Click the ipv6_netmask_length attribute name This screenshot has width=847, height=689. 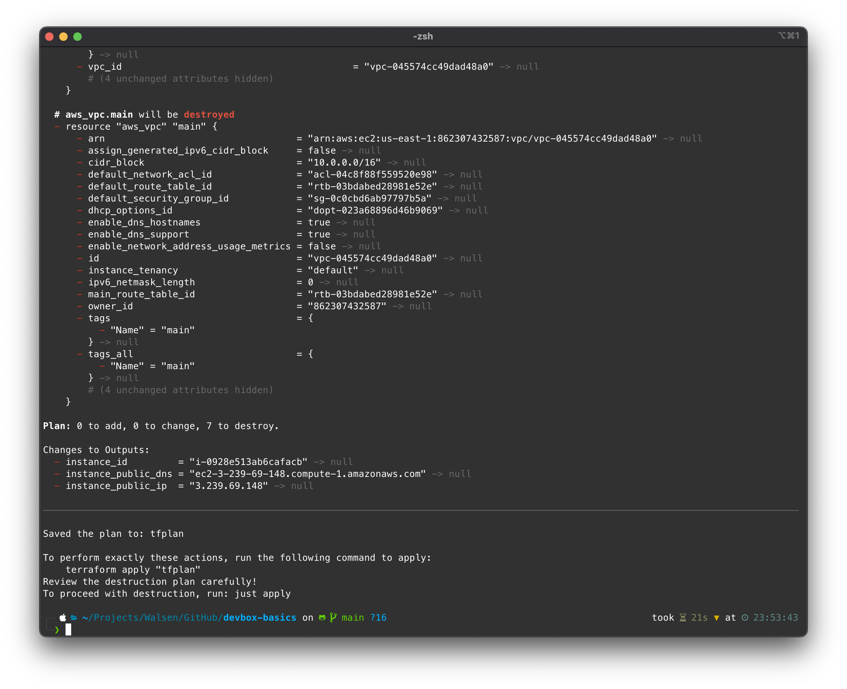pyautogui.click(x=141, y=282)
